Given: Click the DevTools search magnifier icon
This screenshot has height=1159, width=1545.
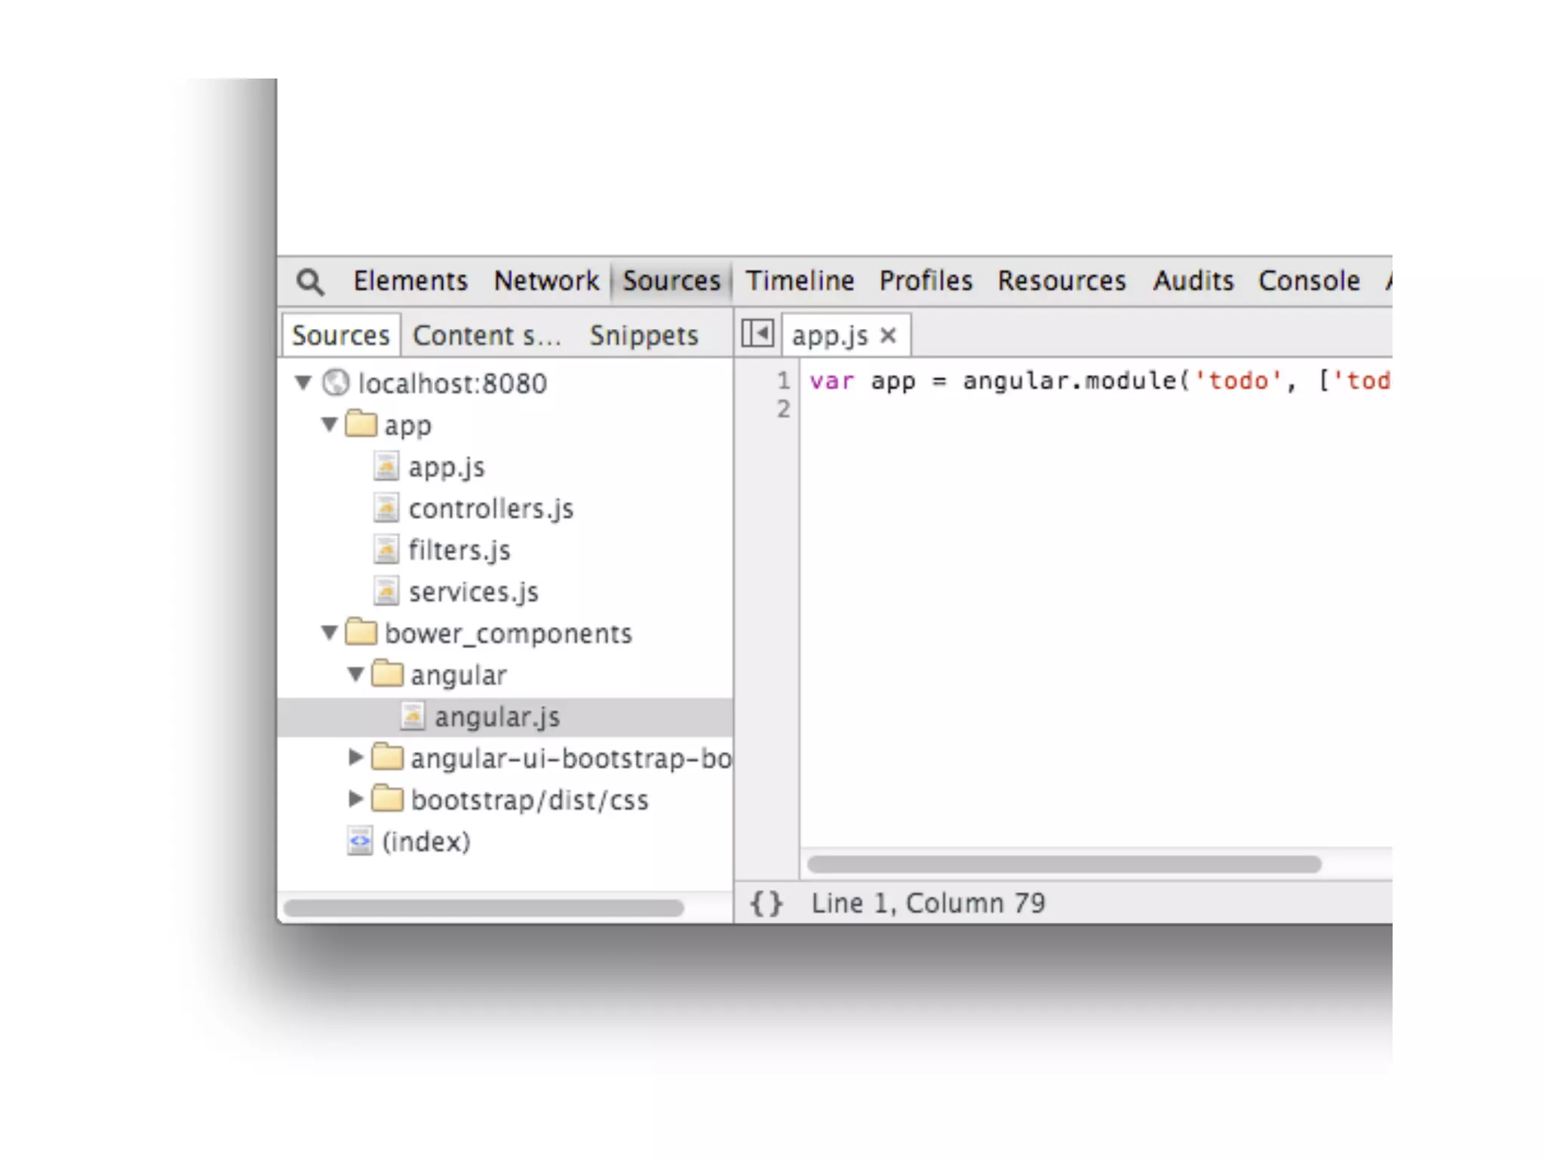Looking at the screenshot, I should point(310,281).
